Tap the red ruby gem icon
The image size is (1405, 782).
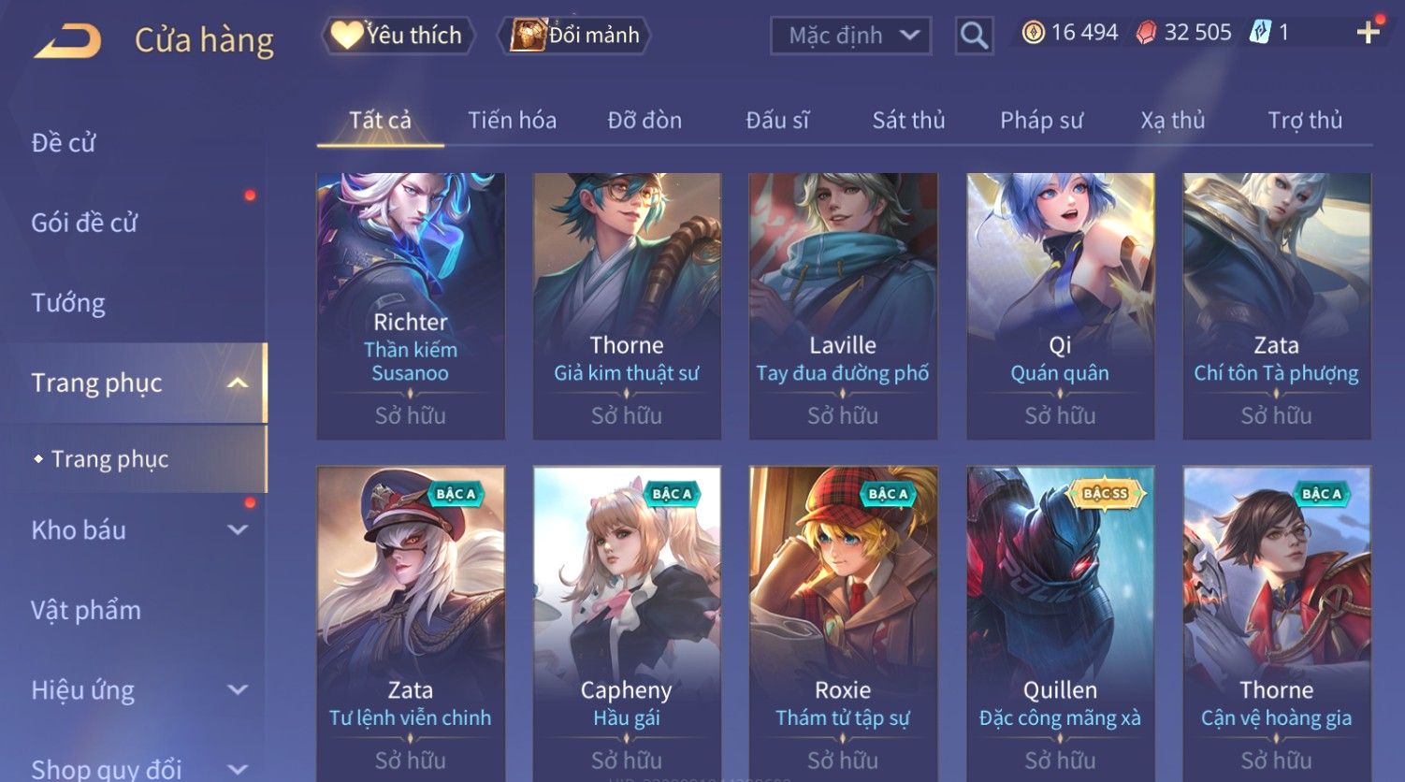1146,33
